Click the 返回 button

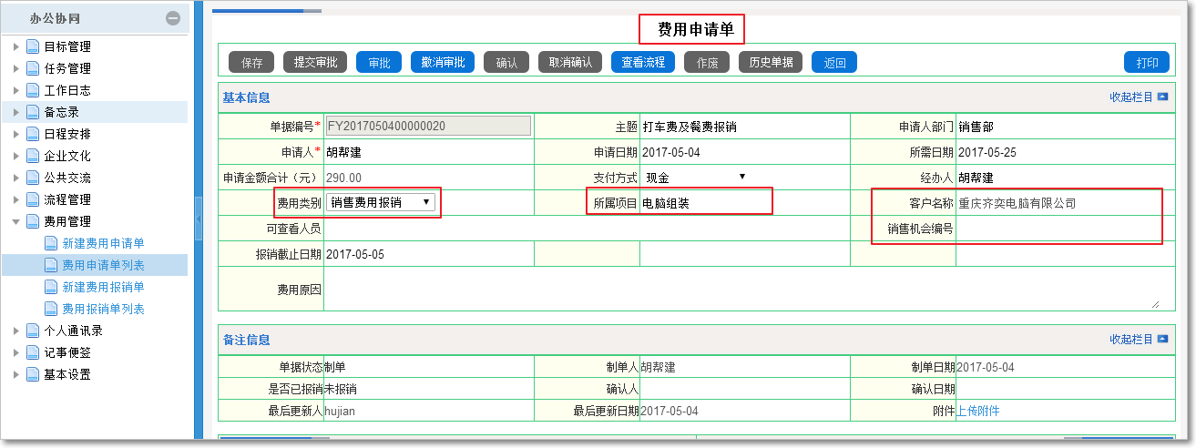[x=834, y=62]
